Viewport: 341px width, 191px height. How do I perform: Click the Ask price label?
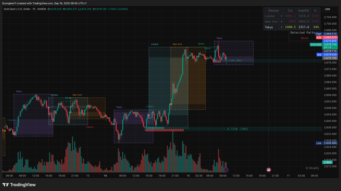[319, 37]
